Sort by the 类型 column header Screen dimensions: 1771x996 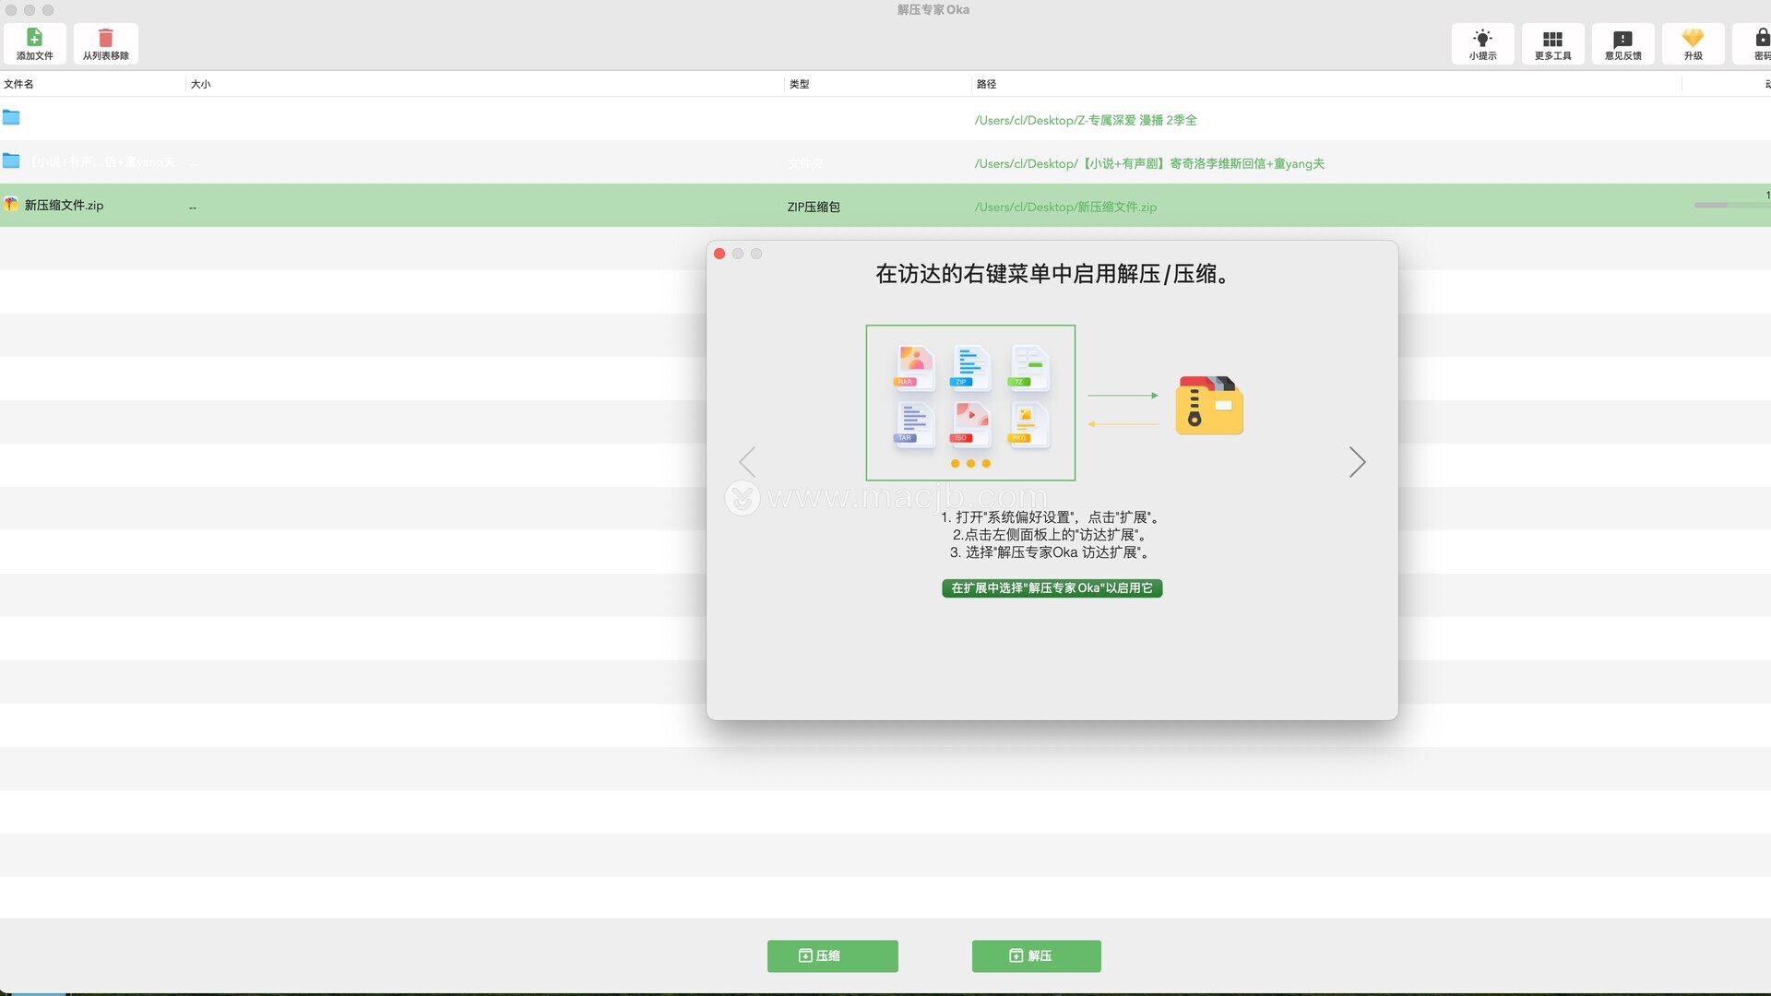tap(799, 84)
